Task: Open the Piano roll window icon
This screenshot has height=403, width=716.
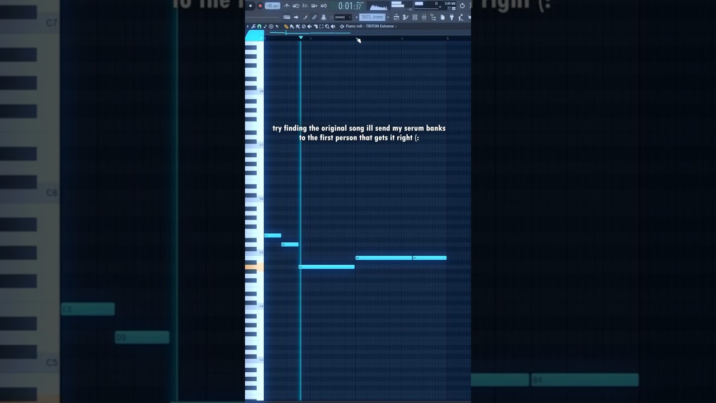Action: pyautogui.click(x=405, y=17)
